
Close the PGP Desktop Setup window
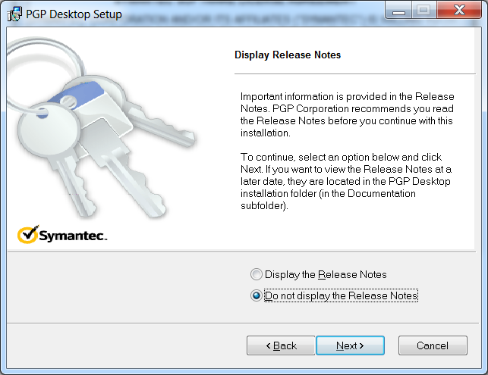click(x=458, y=11)
